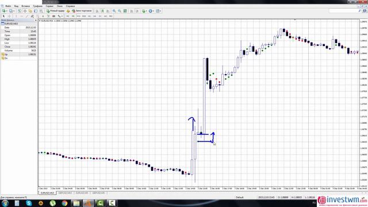Switch to the GBPUSD,M5 chart tab
Screen dimensions: 368x207
(x=98, y=193)
